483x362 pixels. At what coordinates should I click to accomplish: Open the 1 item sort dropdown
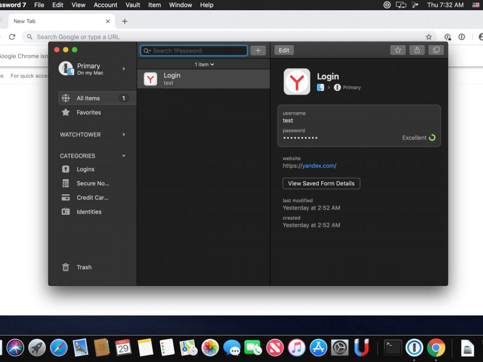coord(204,65)
